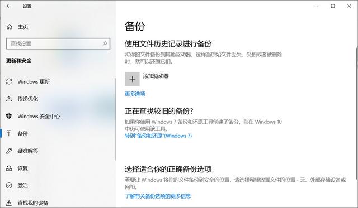Maximize the Settings window
This screenshot has height=208, width=358.
[333, 6]
